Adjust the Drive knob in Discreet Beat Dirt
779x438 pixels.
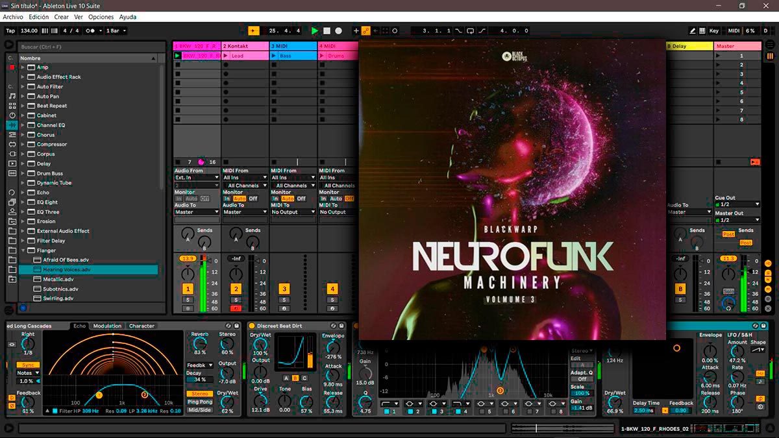(x=260, y=400)
